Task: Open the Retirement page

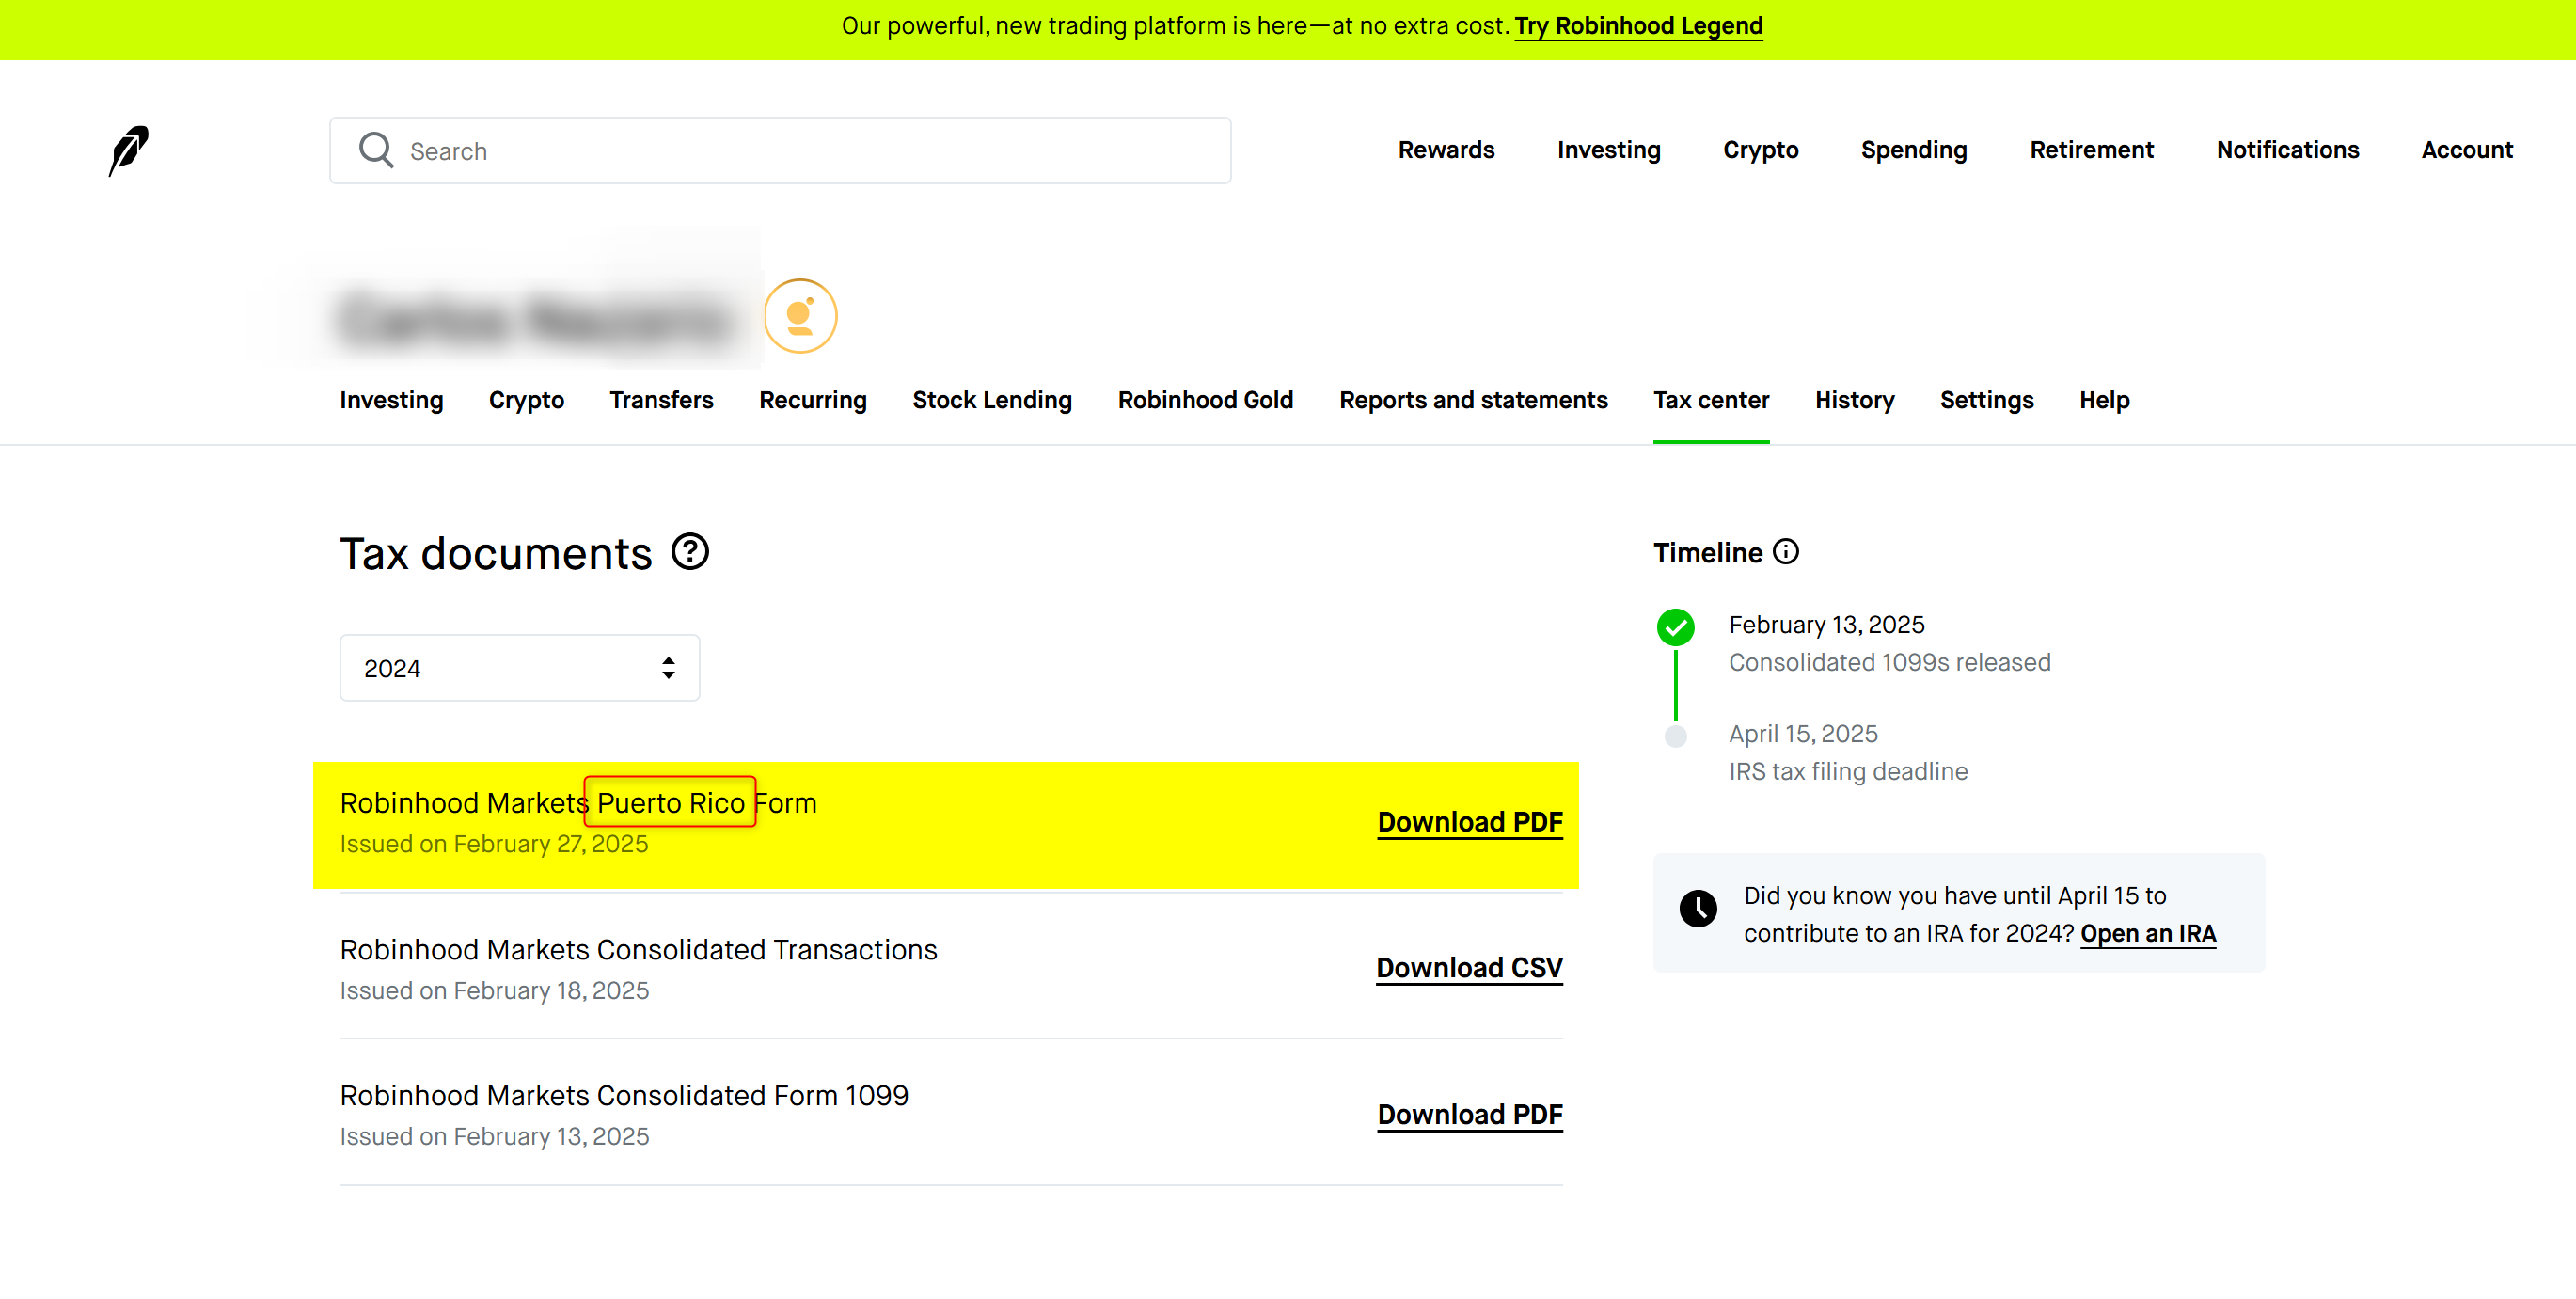Action: [x=2091, y=150]
